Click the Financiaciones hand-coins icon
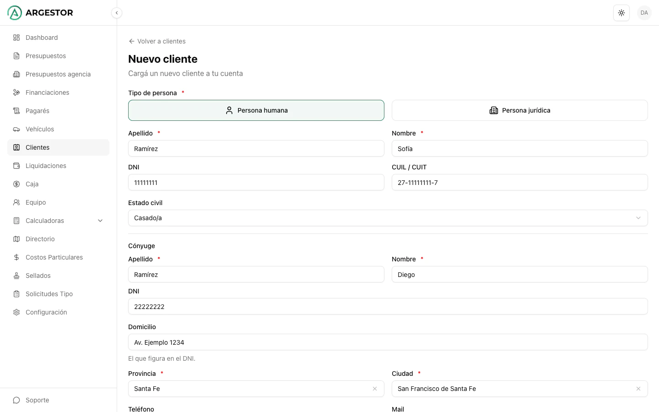Image resolution: width=659 pixels, height=412 pixels. tap(16, 92)
